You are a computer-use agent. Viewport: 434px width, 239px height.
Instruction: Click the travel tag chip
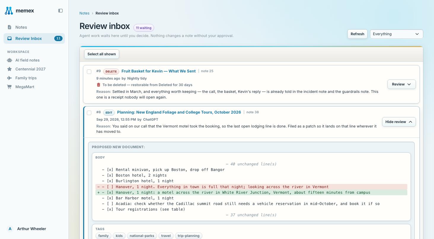pos(166,236)
